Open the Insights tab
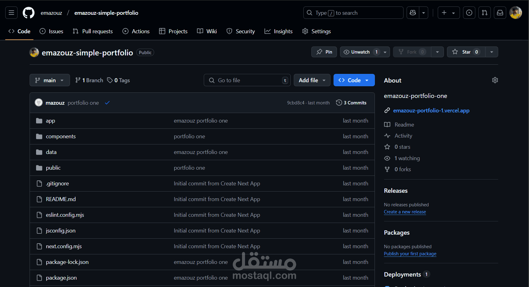This screenshot has width=529, height=287. pos(279,31)
